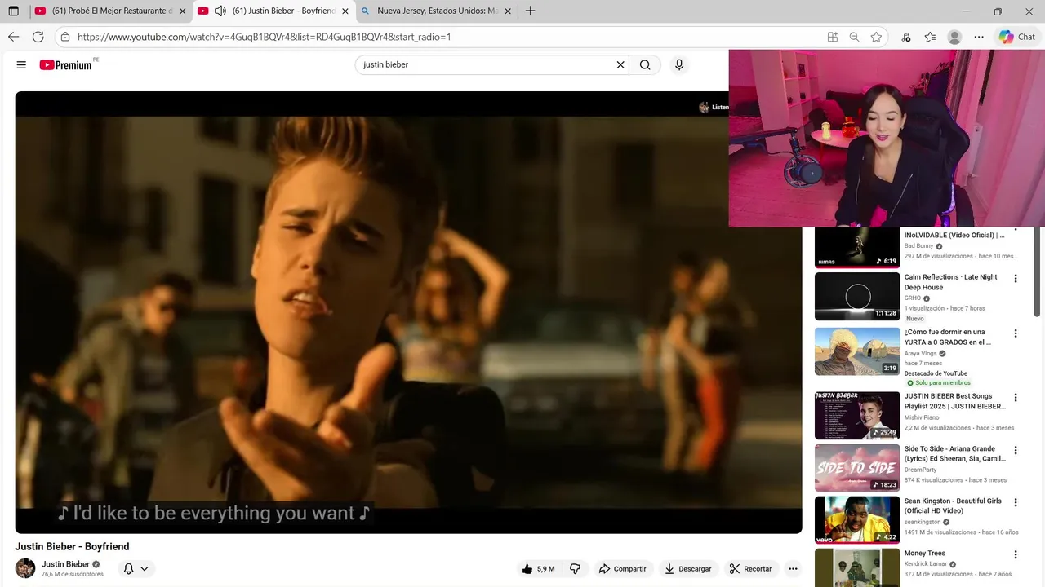Open the YouTube hamburger guide menu
This screenshot has width=1045, height=587.
pos(21,65)
